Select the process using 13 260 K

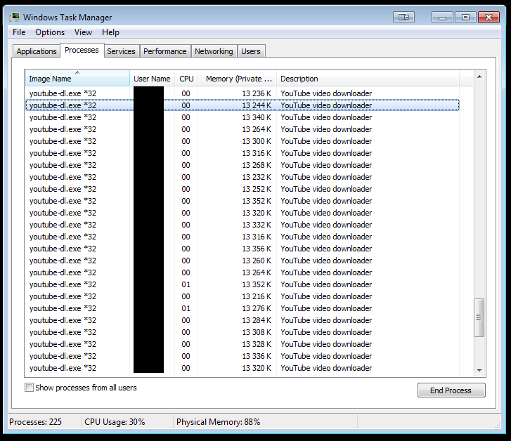(242, 261)
